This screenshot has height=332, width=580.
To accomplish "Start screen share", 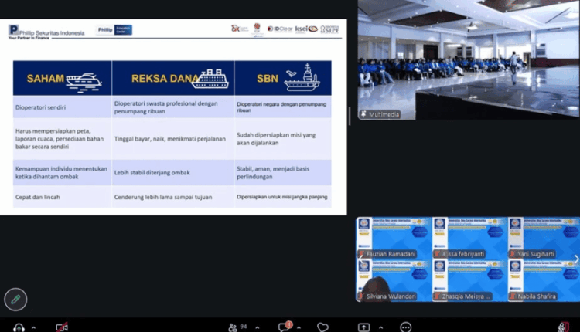I will click(363, 327).
